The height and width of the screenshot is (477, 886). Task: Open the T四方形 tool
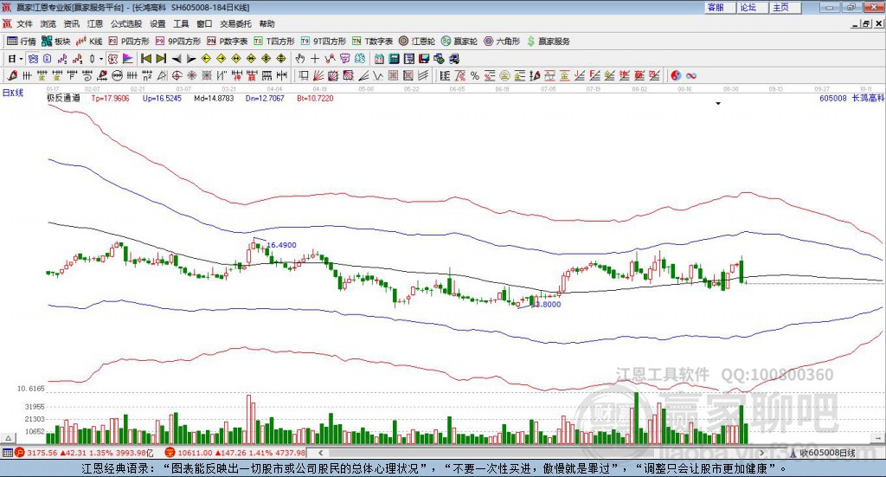[x=274, y=42]
